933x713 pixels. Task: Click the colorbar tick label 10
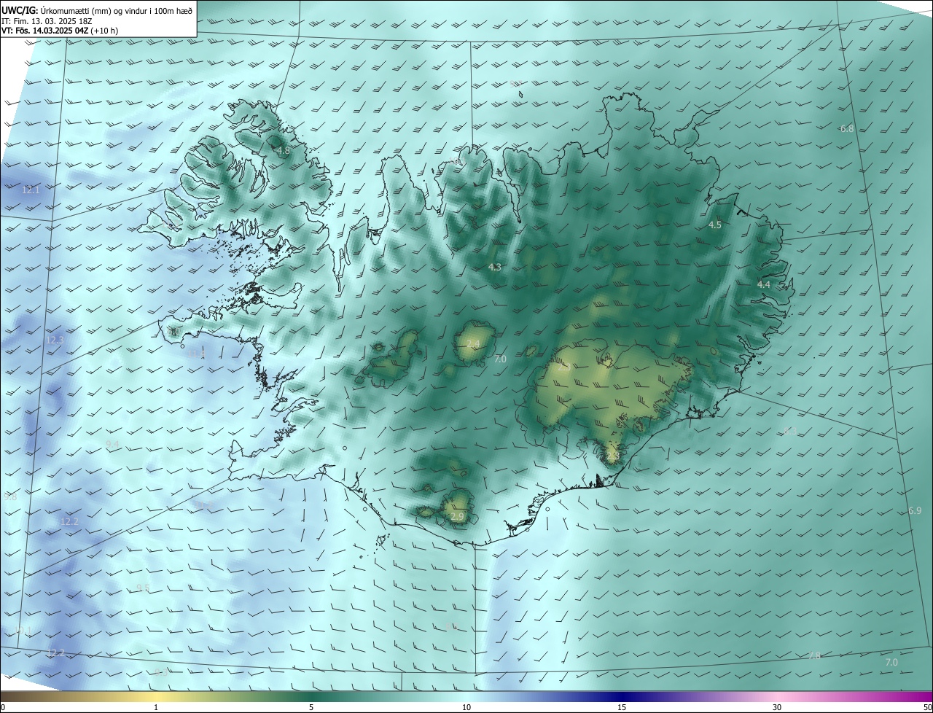point(466,707)
